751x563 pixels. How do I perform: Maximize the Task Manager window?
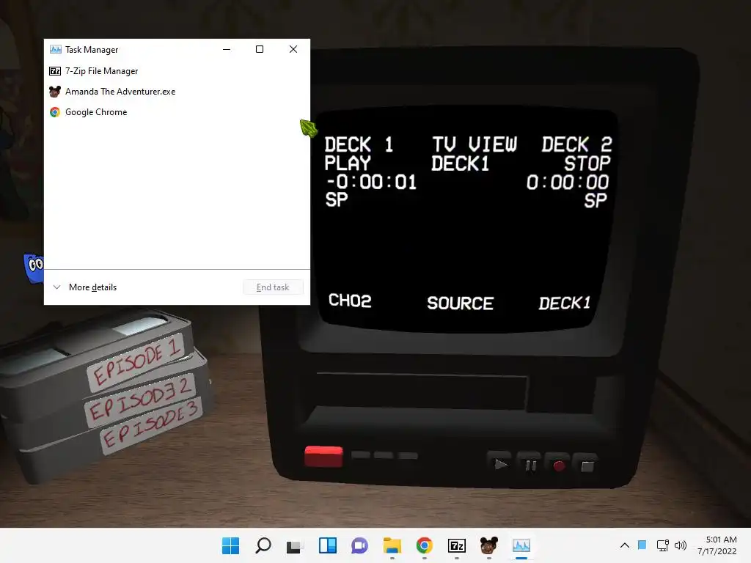(x=260, y=49)
